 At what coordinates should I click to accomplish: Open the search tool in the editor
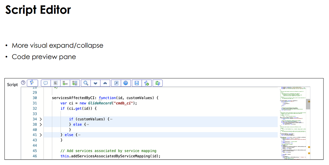(85, 83)
